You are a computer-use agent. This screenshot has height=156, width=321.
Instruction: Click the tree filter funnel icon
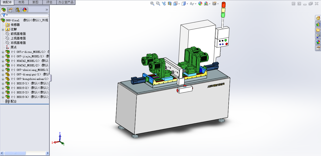4,15
